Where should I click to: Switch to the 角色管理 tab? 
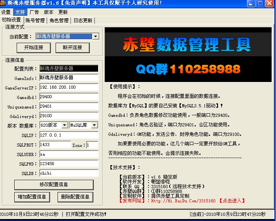(x=59, y=20)
